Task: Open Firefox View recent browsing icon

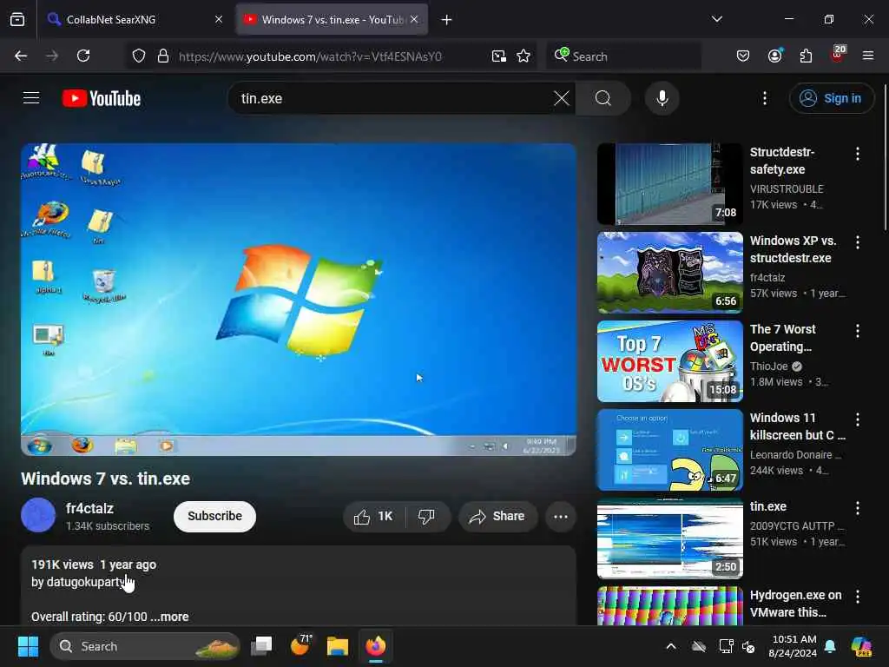Action: point(17,19)
